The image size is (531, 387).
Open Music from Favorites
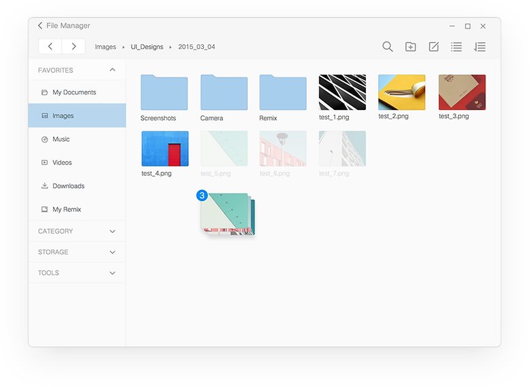click(77, 139)
